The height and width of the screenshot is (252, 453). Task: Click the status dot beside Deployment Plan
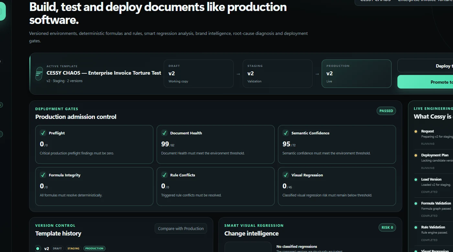pos(416,155)
